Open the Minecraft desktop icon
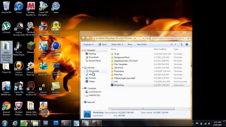 [x=31, y=47]
